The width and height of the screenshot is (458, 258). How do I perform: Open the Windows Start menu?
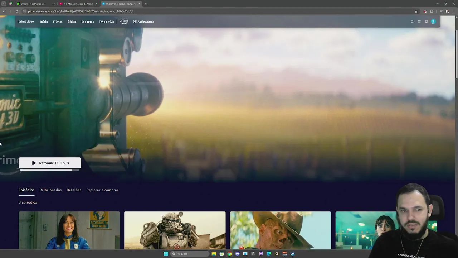coord(166,254)
